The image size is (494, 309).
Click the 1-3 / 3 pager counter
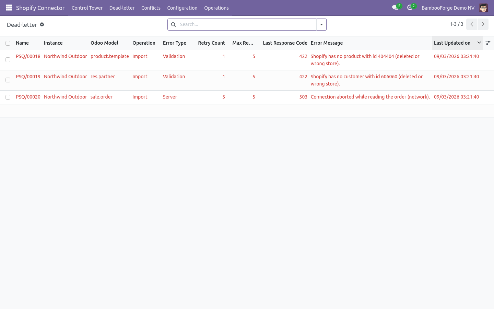coord(457,24)
